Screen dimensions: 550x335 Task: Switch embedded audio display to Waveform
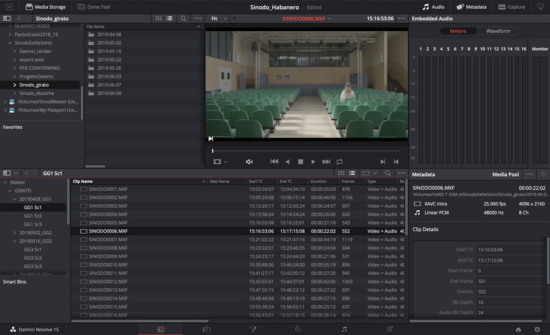[x=499, y=31]
